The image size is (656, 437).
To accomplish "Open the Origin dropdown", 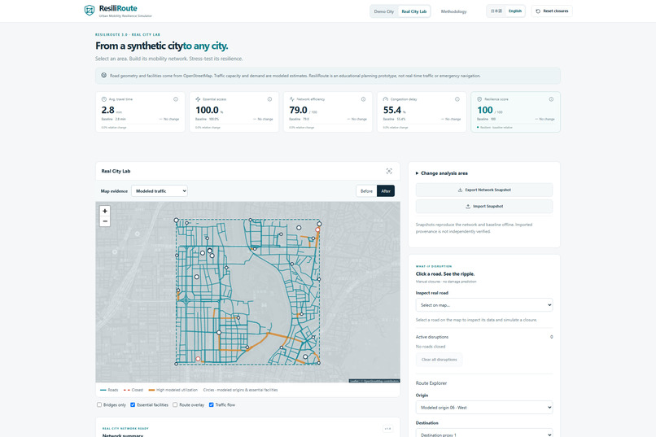I will pyautogui.click(x=484, y=408).
